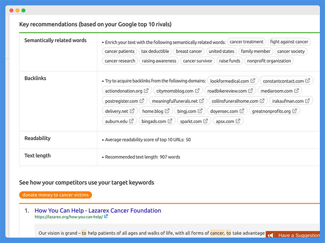This screenshot has height=243, width=325.
Task: Click the 'Backlinks' row label
Action: 35,78
